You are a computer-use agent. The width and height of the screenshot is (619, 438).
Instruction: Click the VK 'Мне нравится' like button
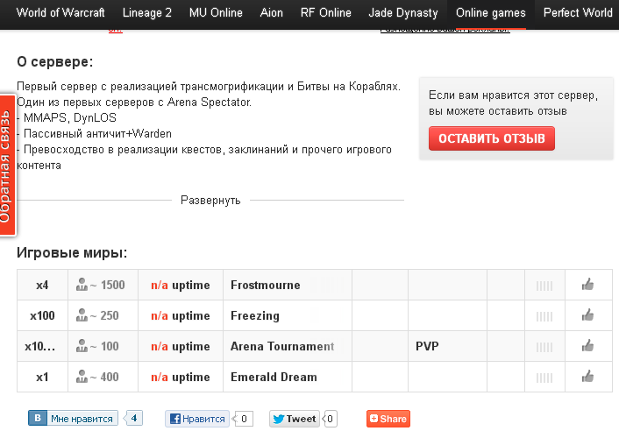point(73,418)
